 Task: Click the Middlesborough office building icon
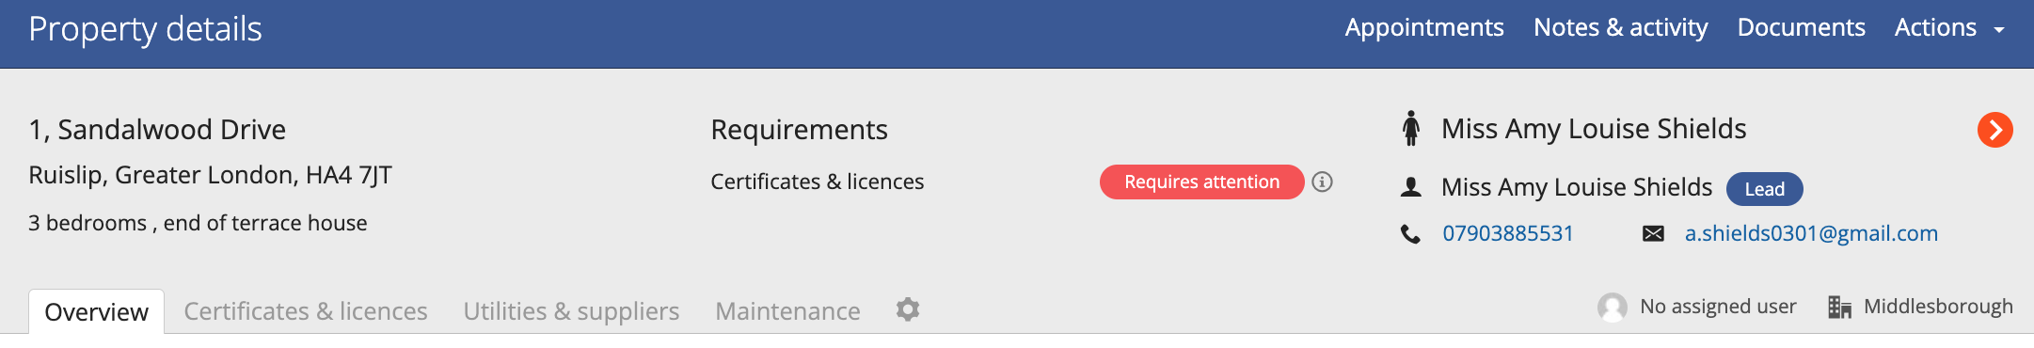pyautogui.click(x=1839, y=307)
